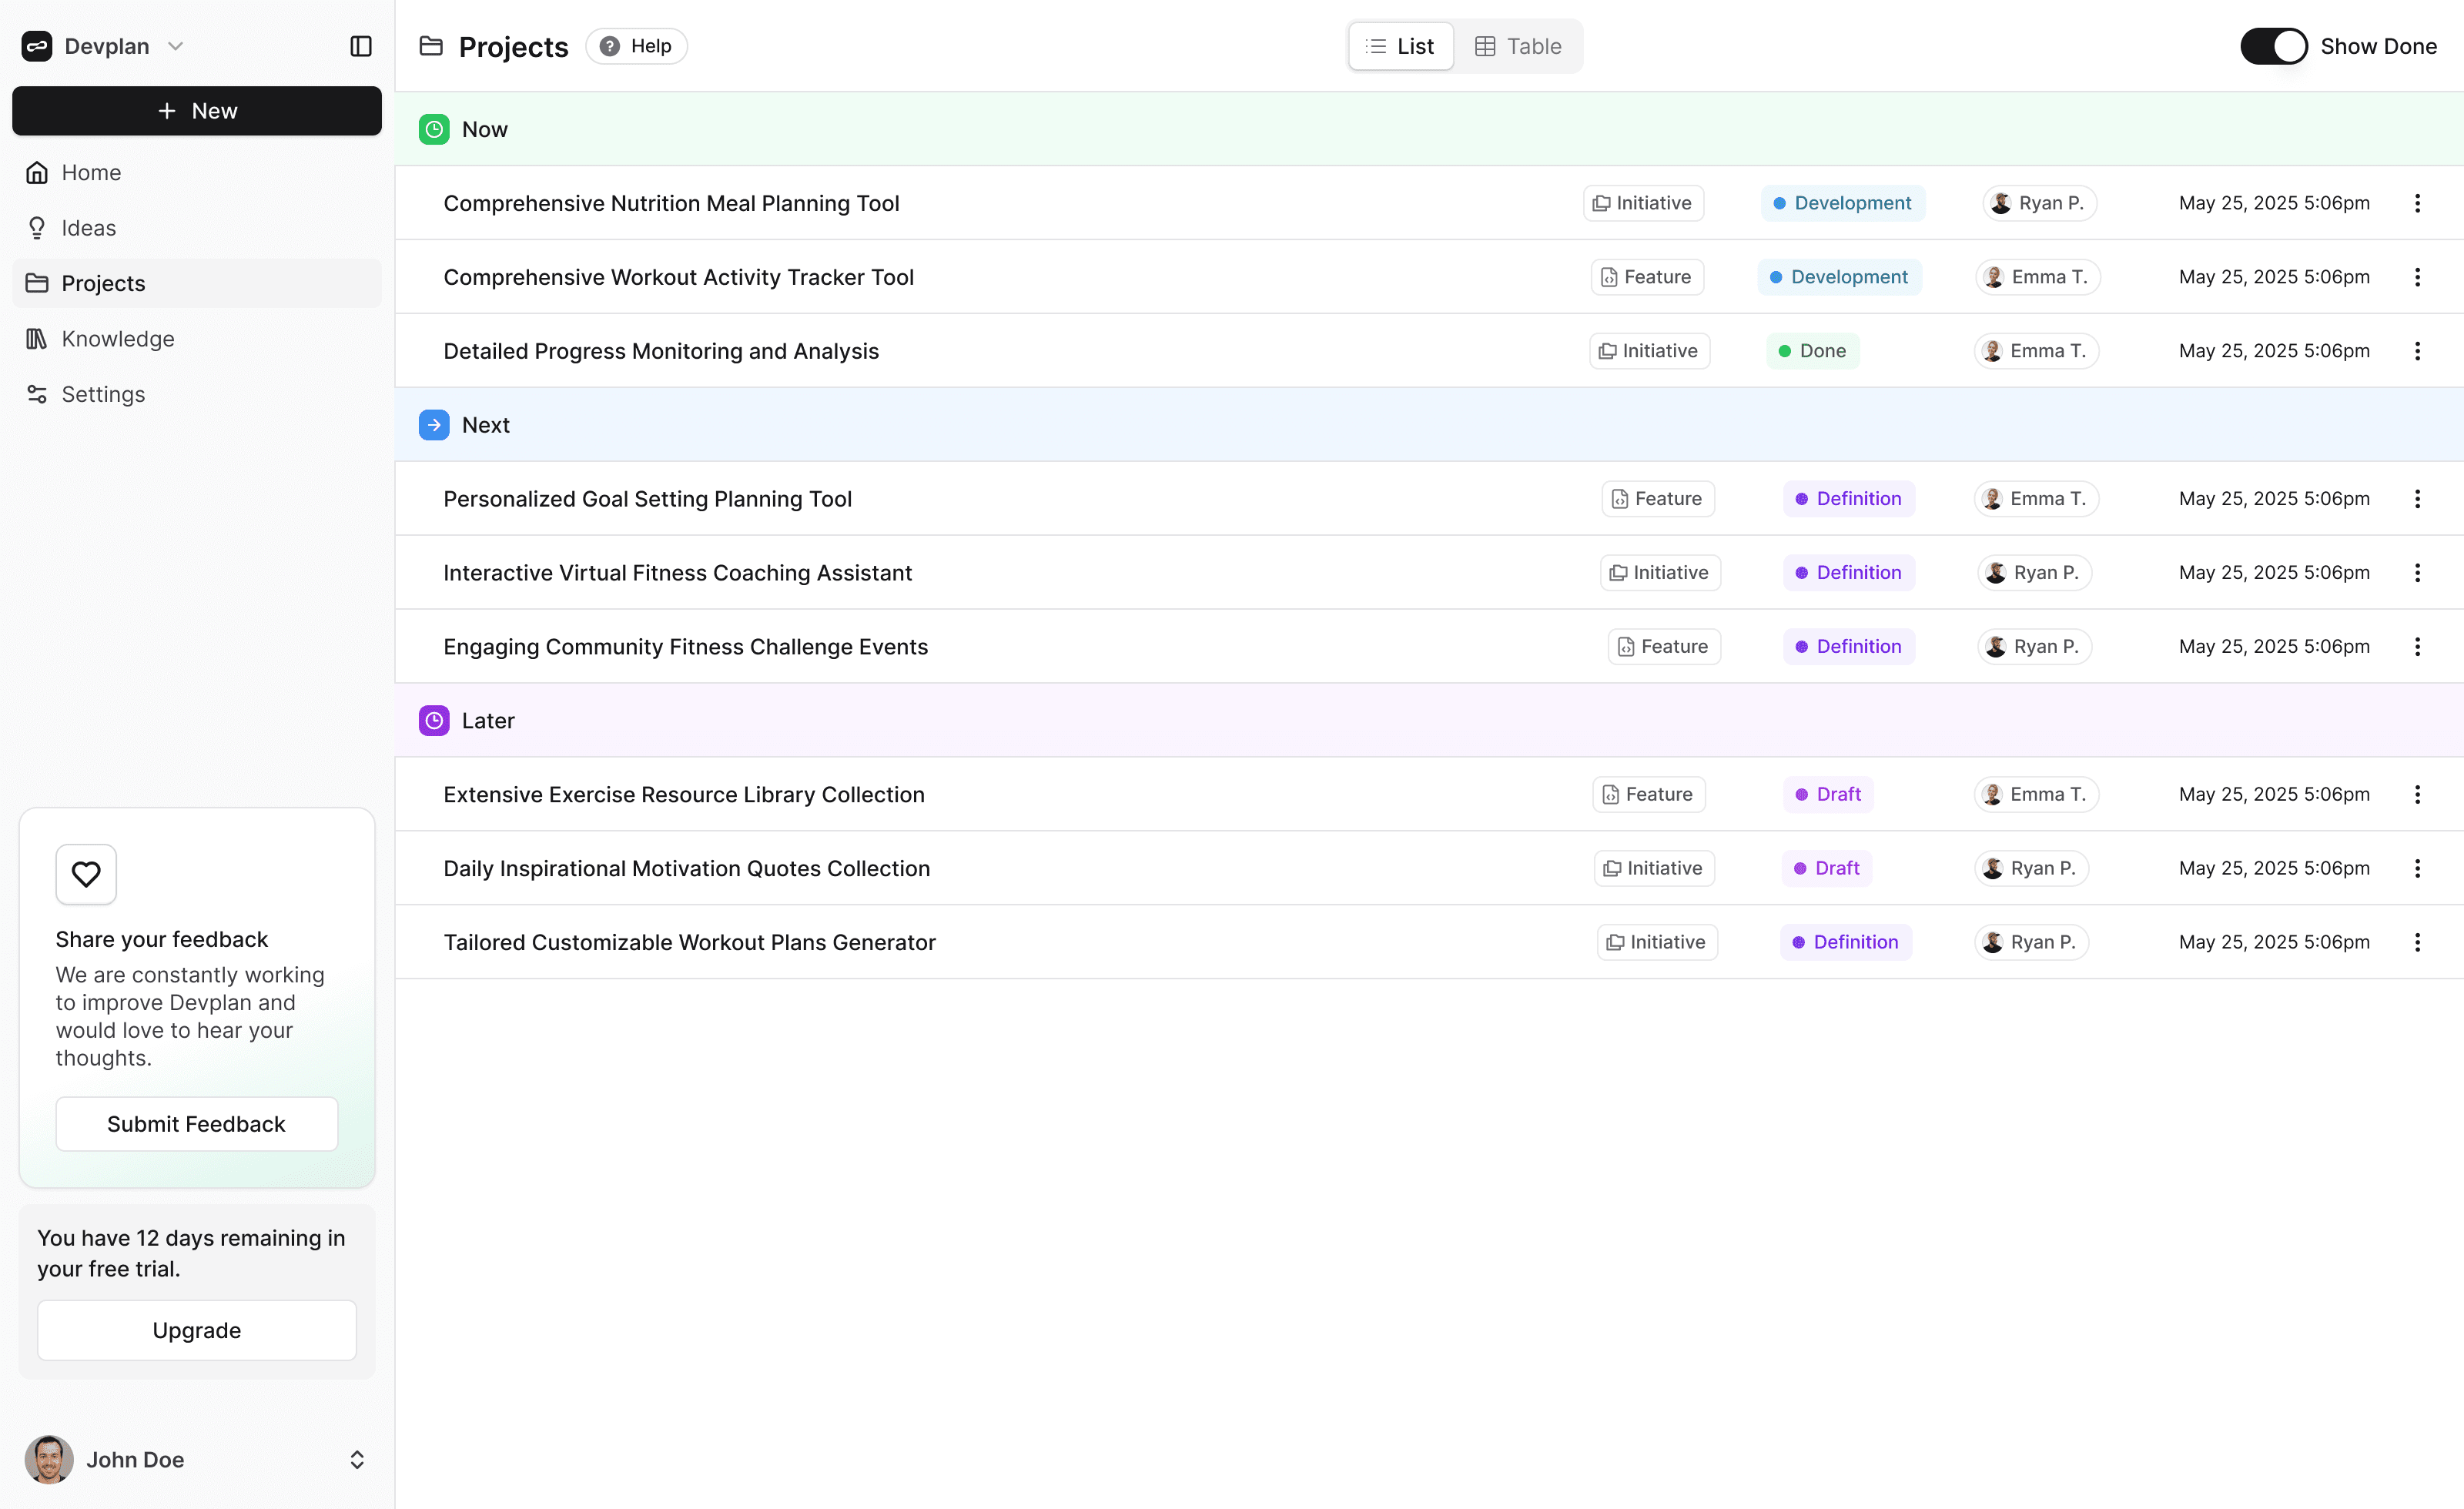
Task: Toggle the Show Done switch
Action: click(2273, 46)
